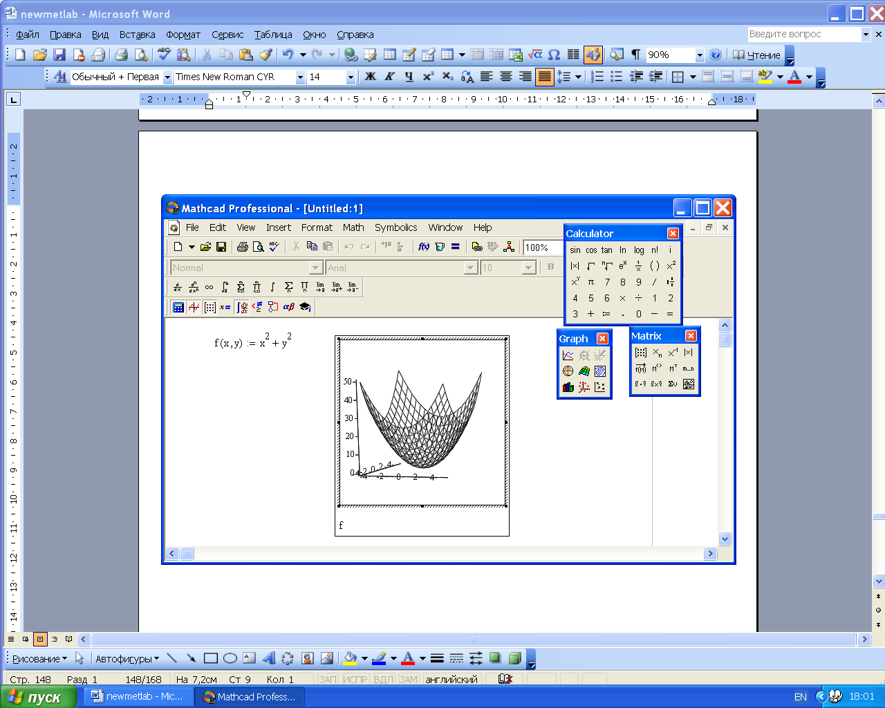
Task: Select the Oval tool on the Drawing toolbar
Action: [230, 658]
